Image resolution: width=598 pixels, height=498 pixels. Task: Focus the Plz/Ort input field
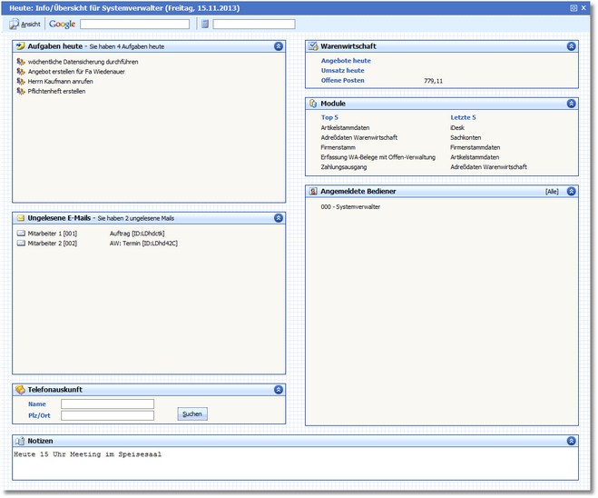[107, 415]
